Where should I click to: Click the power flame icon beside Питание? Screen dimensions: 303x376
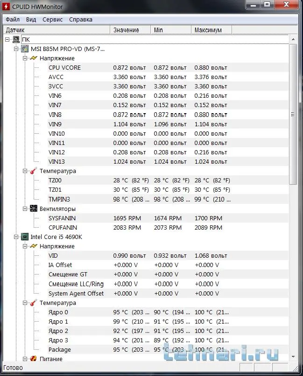pyautogui.click(x=34, y=359)
